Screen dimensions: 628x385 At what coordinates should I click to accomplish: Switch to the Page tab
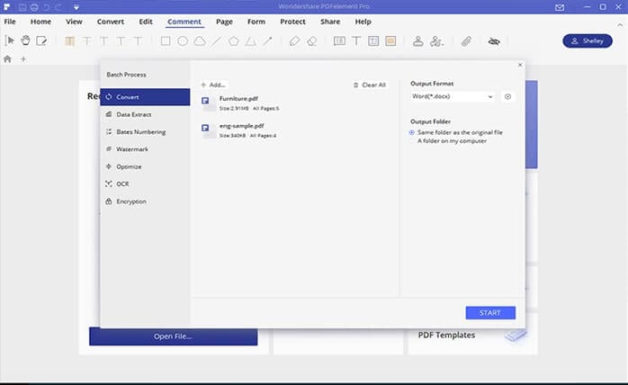pos(224,22)
